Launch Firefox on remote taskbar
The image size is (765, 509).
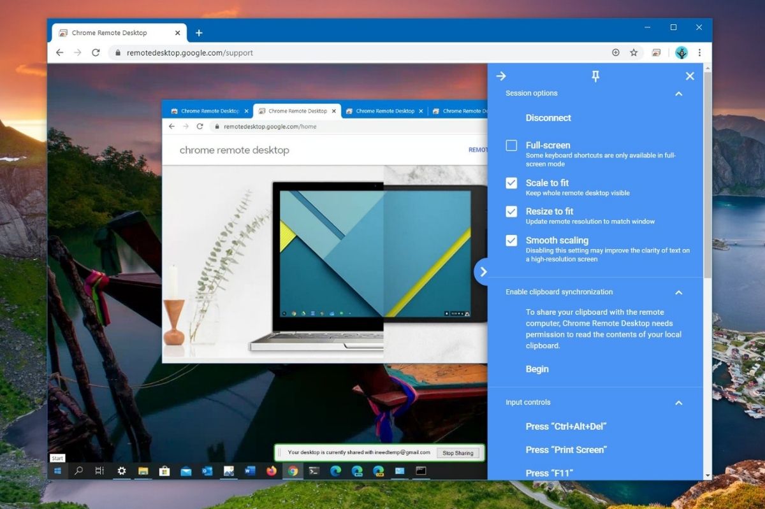pos(272,471)
